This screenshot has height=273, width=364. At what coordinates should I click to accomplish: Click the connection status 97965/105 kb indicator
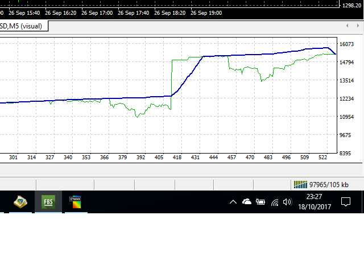(321, 185)
